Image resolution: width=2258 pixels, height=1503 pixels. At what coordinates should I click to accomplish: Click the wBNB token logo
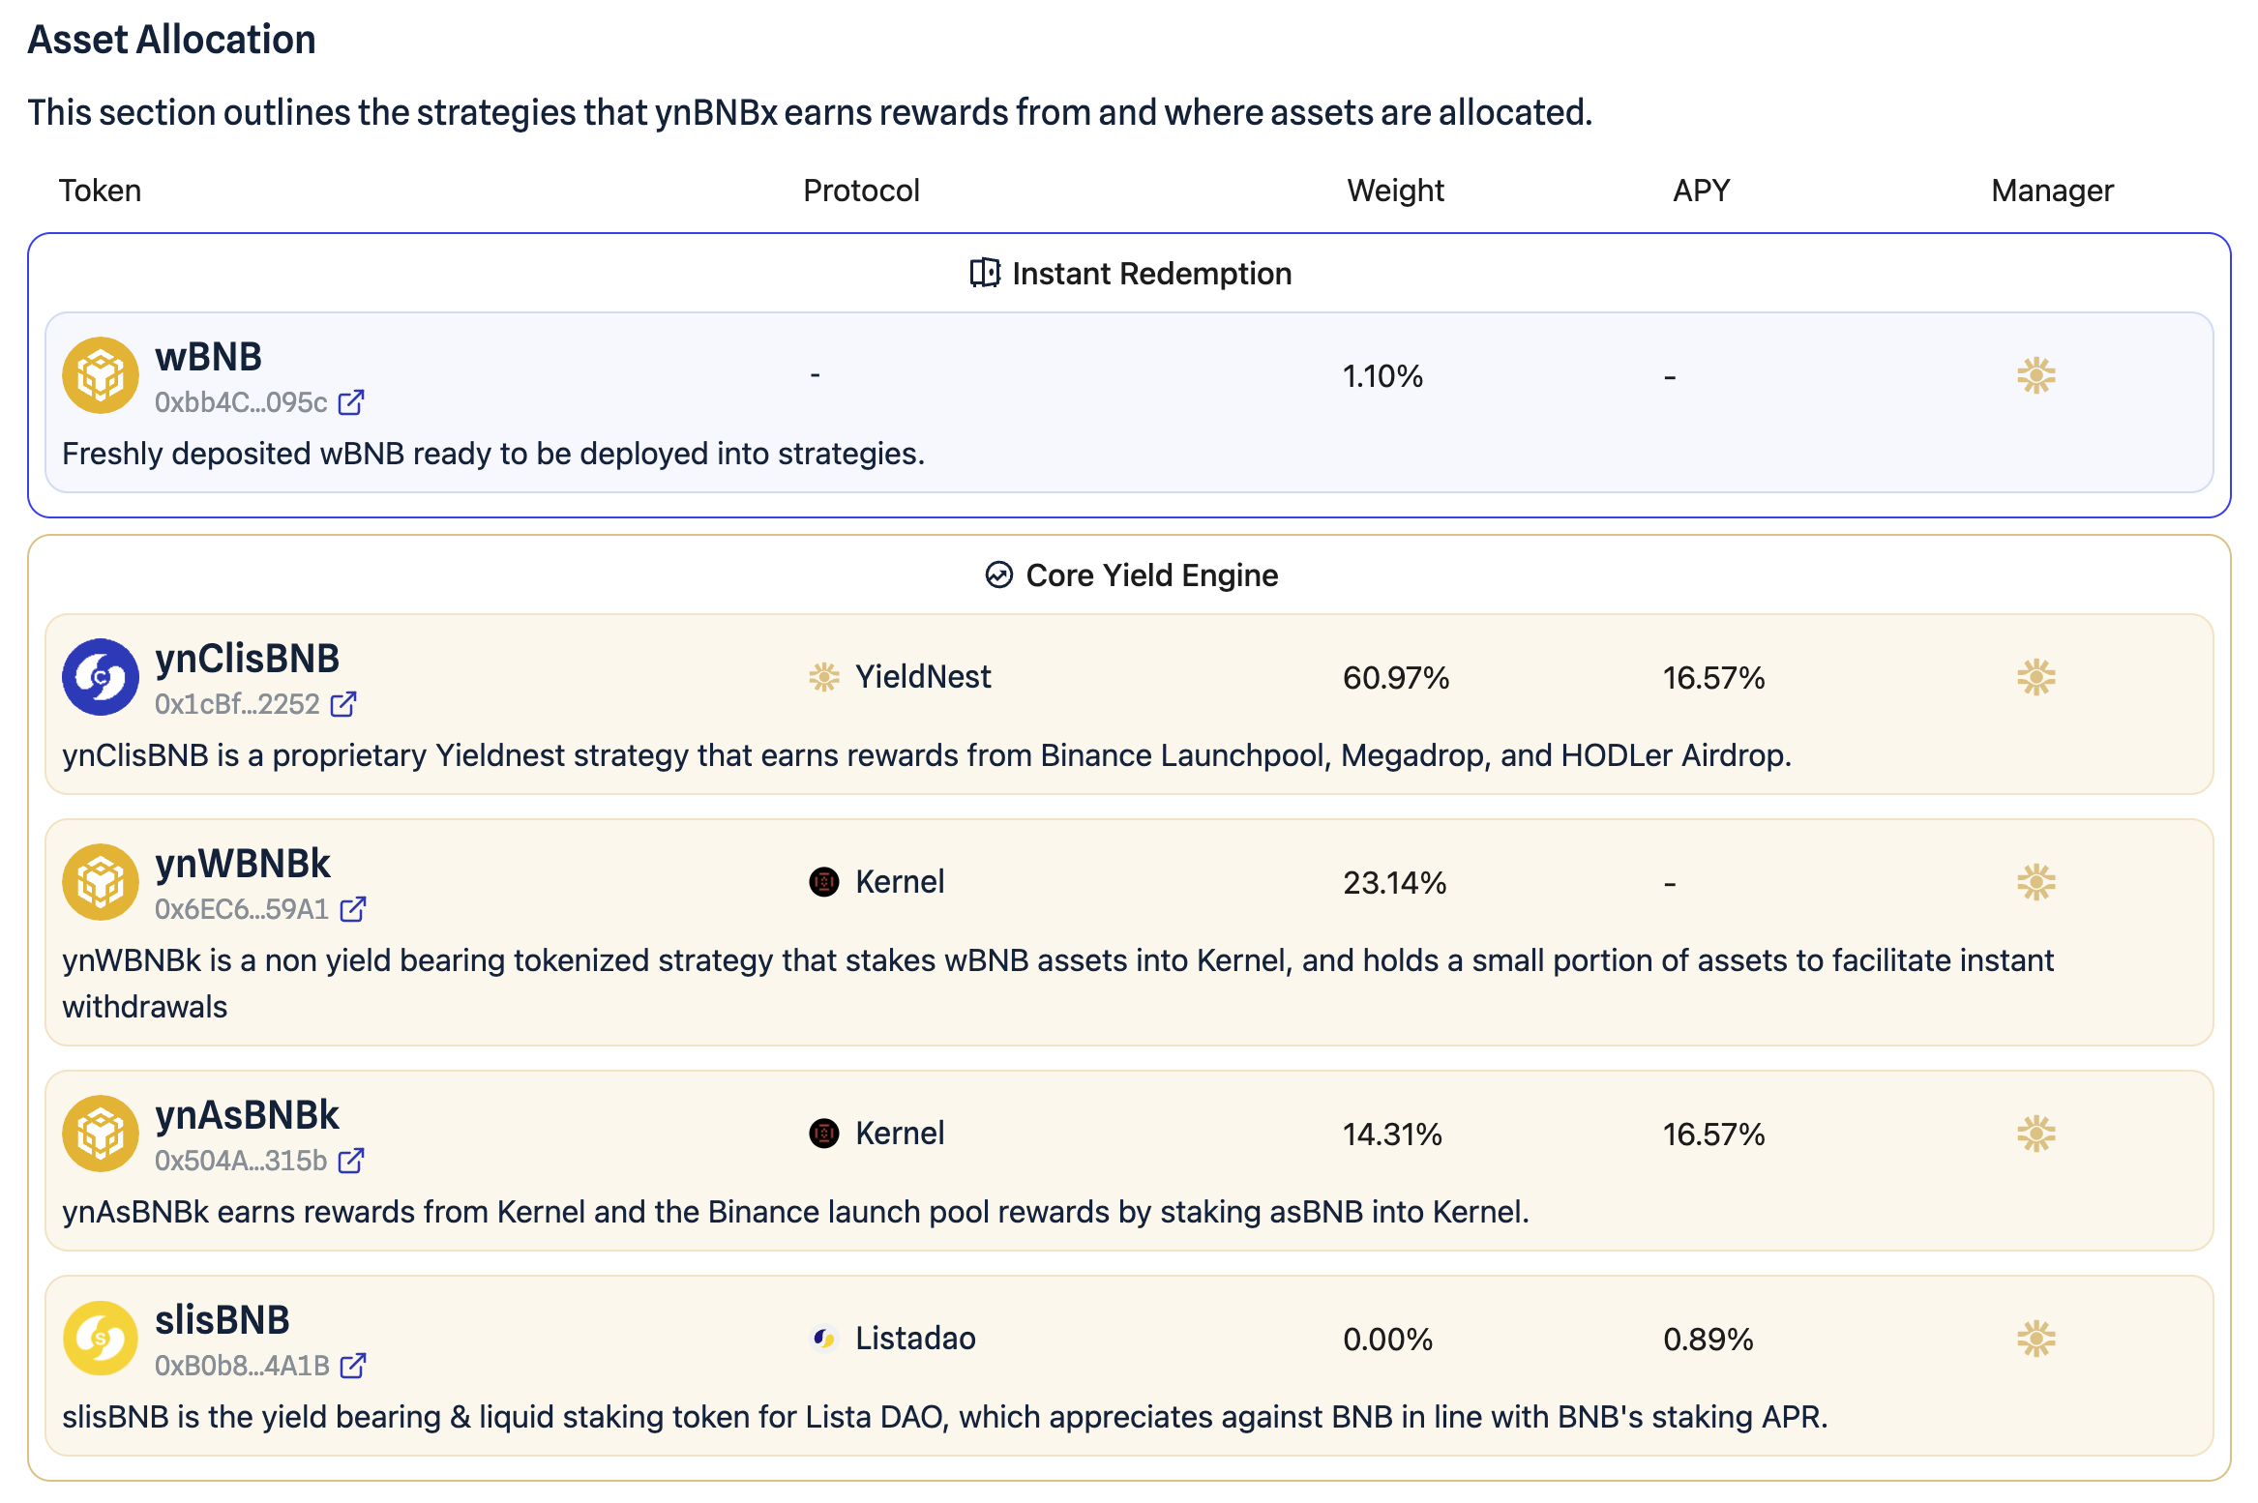pyautogui.click(x=101, y=375)
